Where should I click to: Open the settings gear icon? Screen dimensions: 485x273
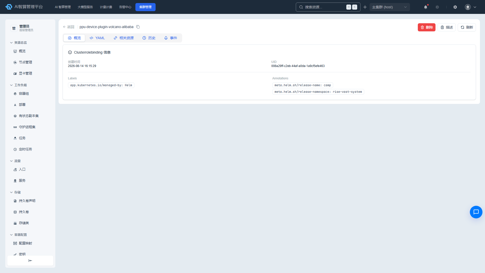coord(455,7)
